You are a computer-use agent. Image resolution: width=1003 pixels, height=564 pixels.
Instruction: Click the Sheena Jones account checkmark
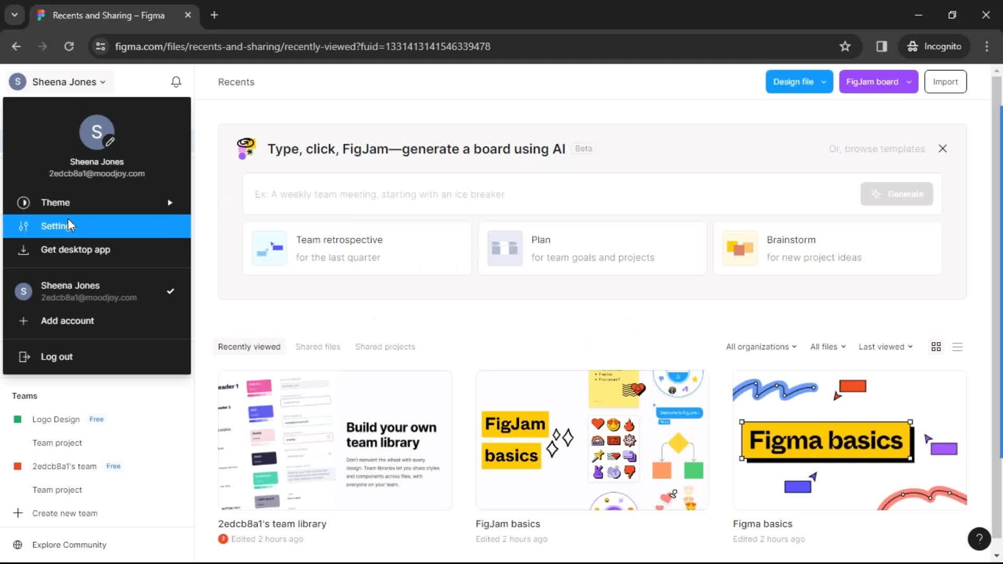coord(169,290)
